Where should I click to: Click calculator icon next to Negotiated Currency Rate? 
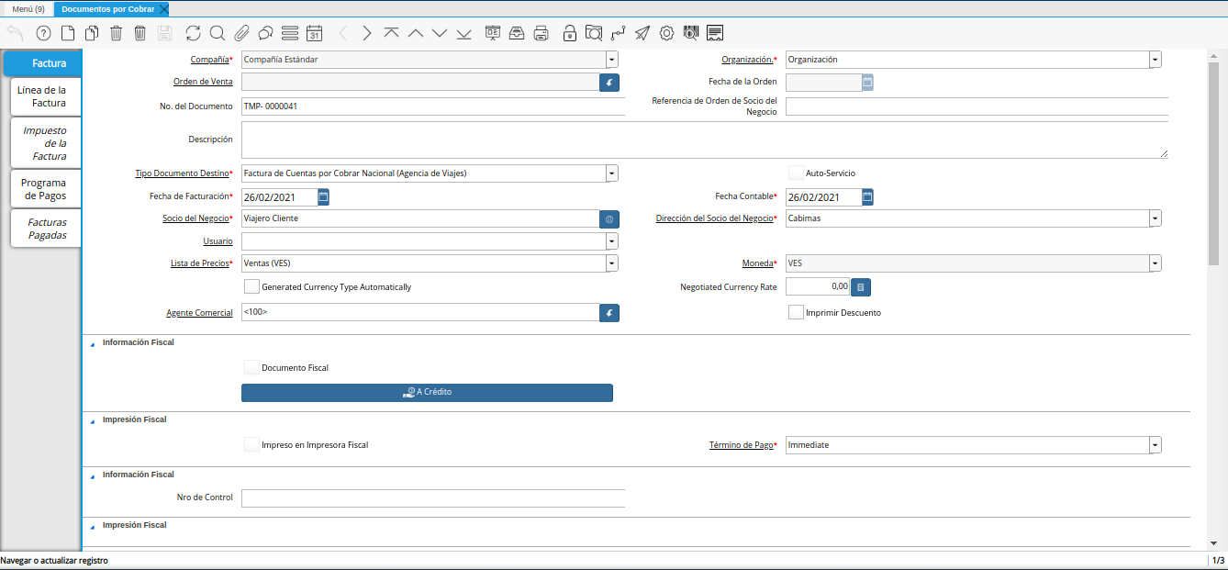coord(860,287)
